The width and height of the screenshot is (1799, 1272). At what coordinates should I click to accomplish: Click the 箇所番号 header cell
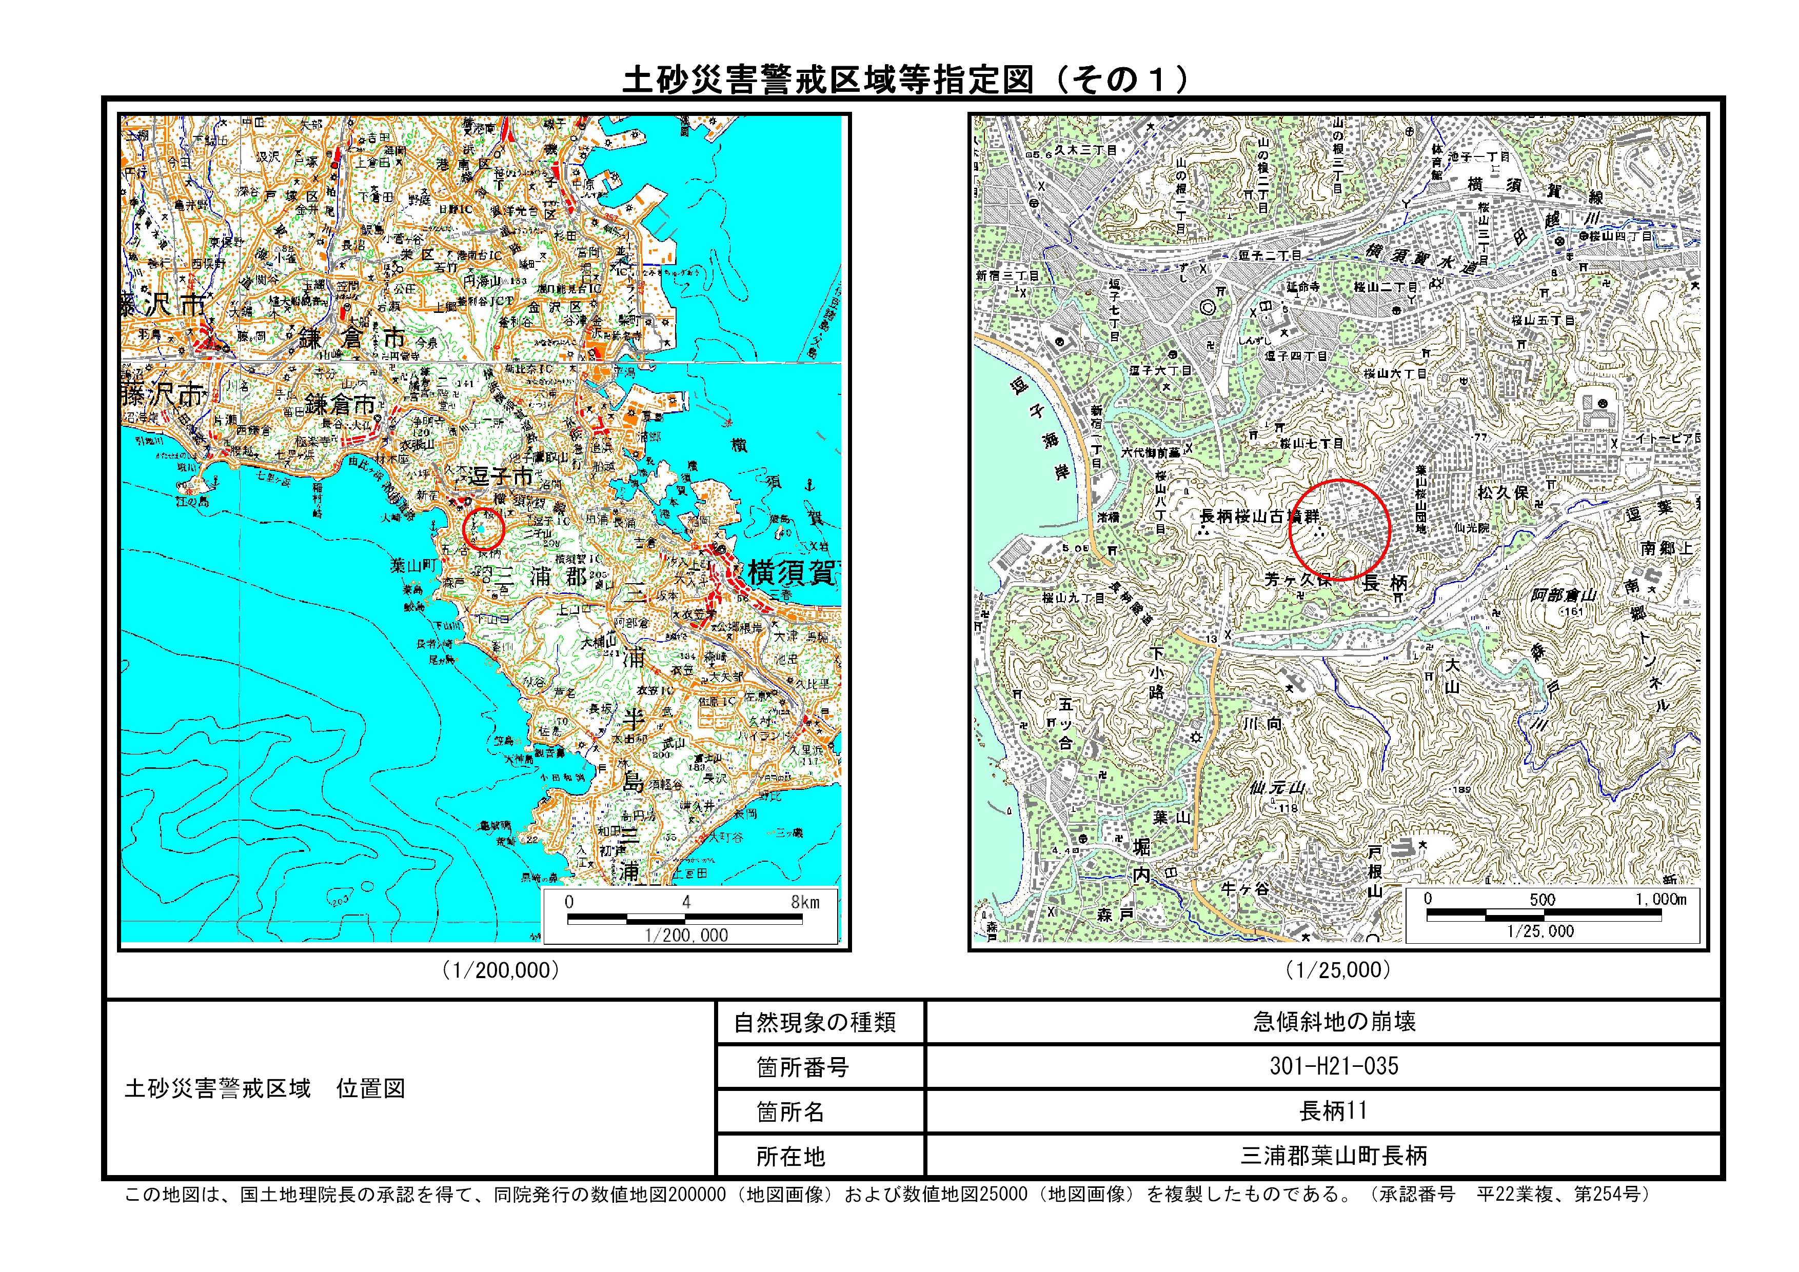(803, 1067)
